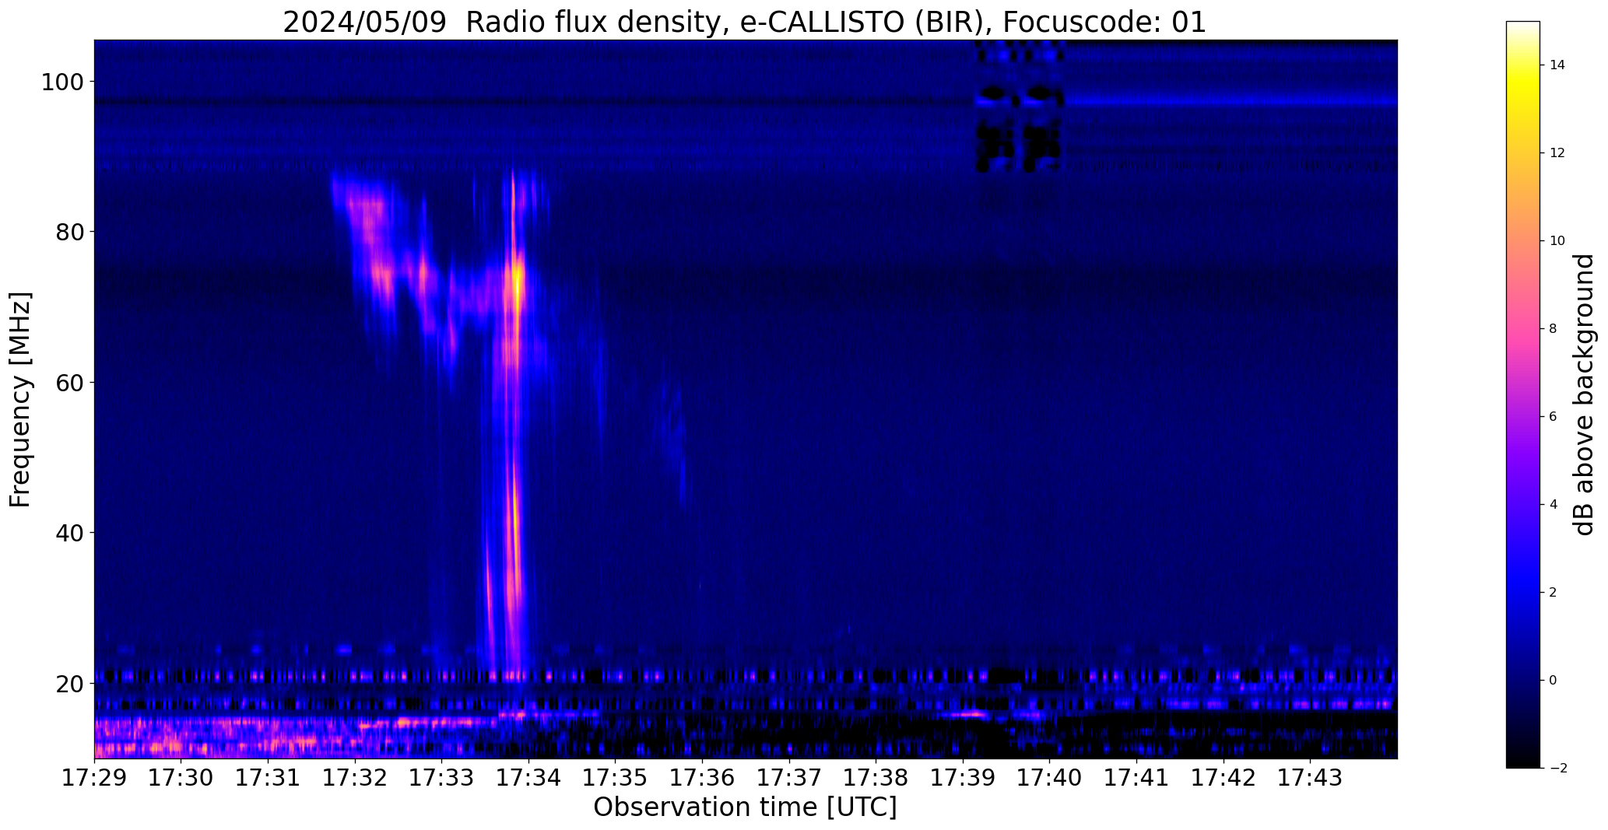
Task: Click the 17:41 time tick label
Action: (x=1137, y=777)
